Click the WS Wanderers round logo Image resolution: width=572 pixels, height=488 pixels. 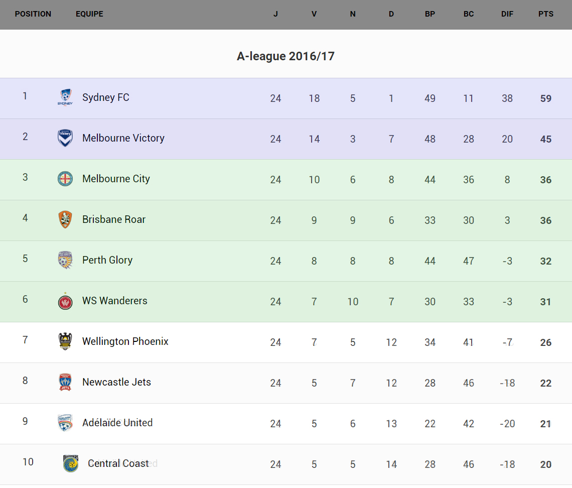pos(65,301)
